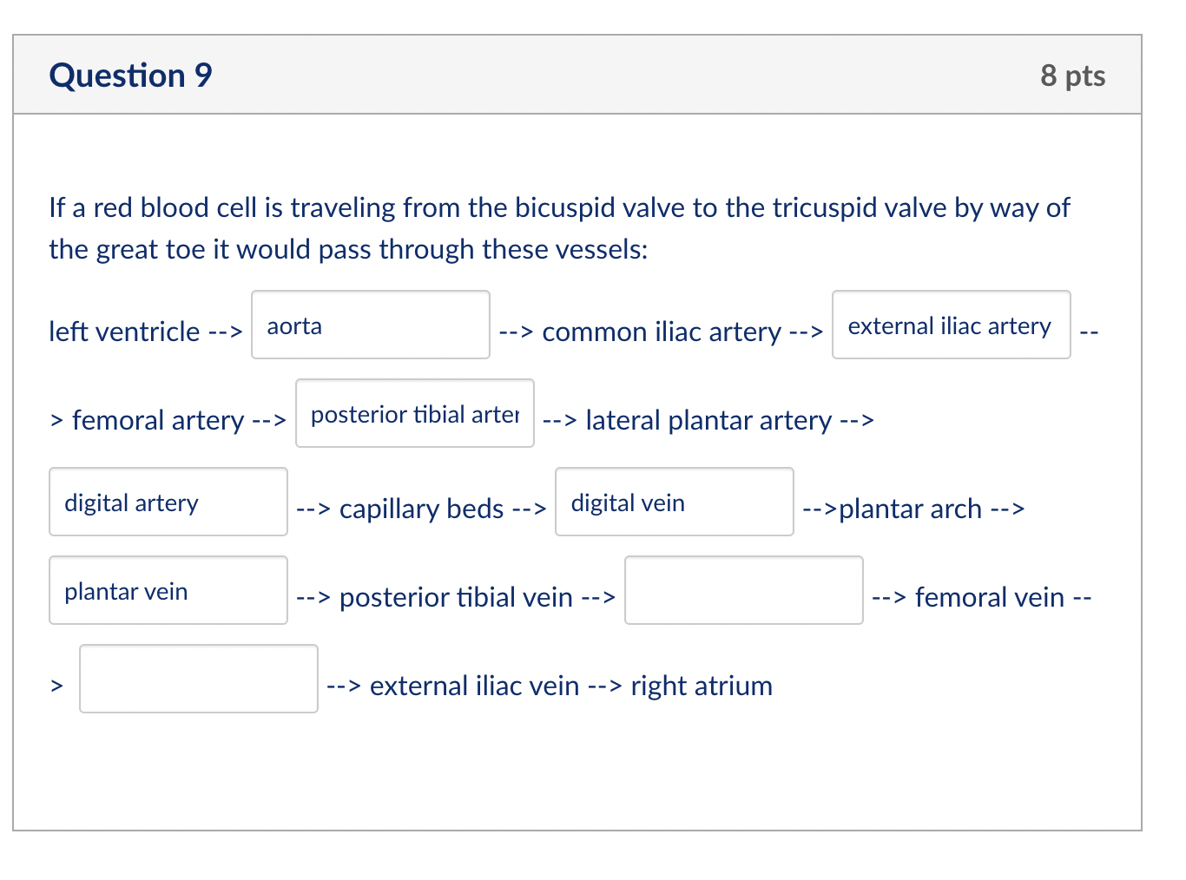Viewport: 1186px width, 880px height.
Task: Select the Question 9 header
Action: [x=129, y=76]
